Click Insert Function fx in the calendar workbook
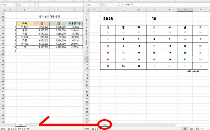The height and width of the screenshot is (130, 210). [x=119, y=5]
